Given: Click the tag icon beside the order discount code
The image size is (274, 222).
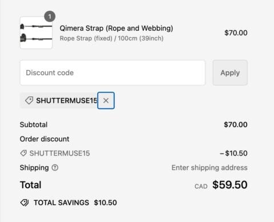Looking at the screenshot, I should 23,153.
